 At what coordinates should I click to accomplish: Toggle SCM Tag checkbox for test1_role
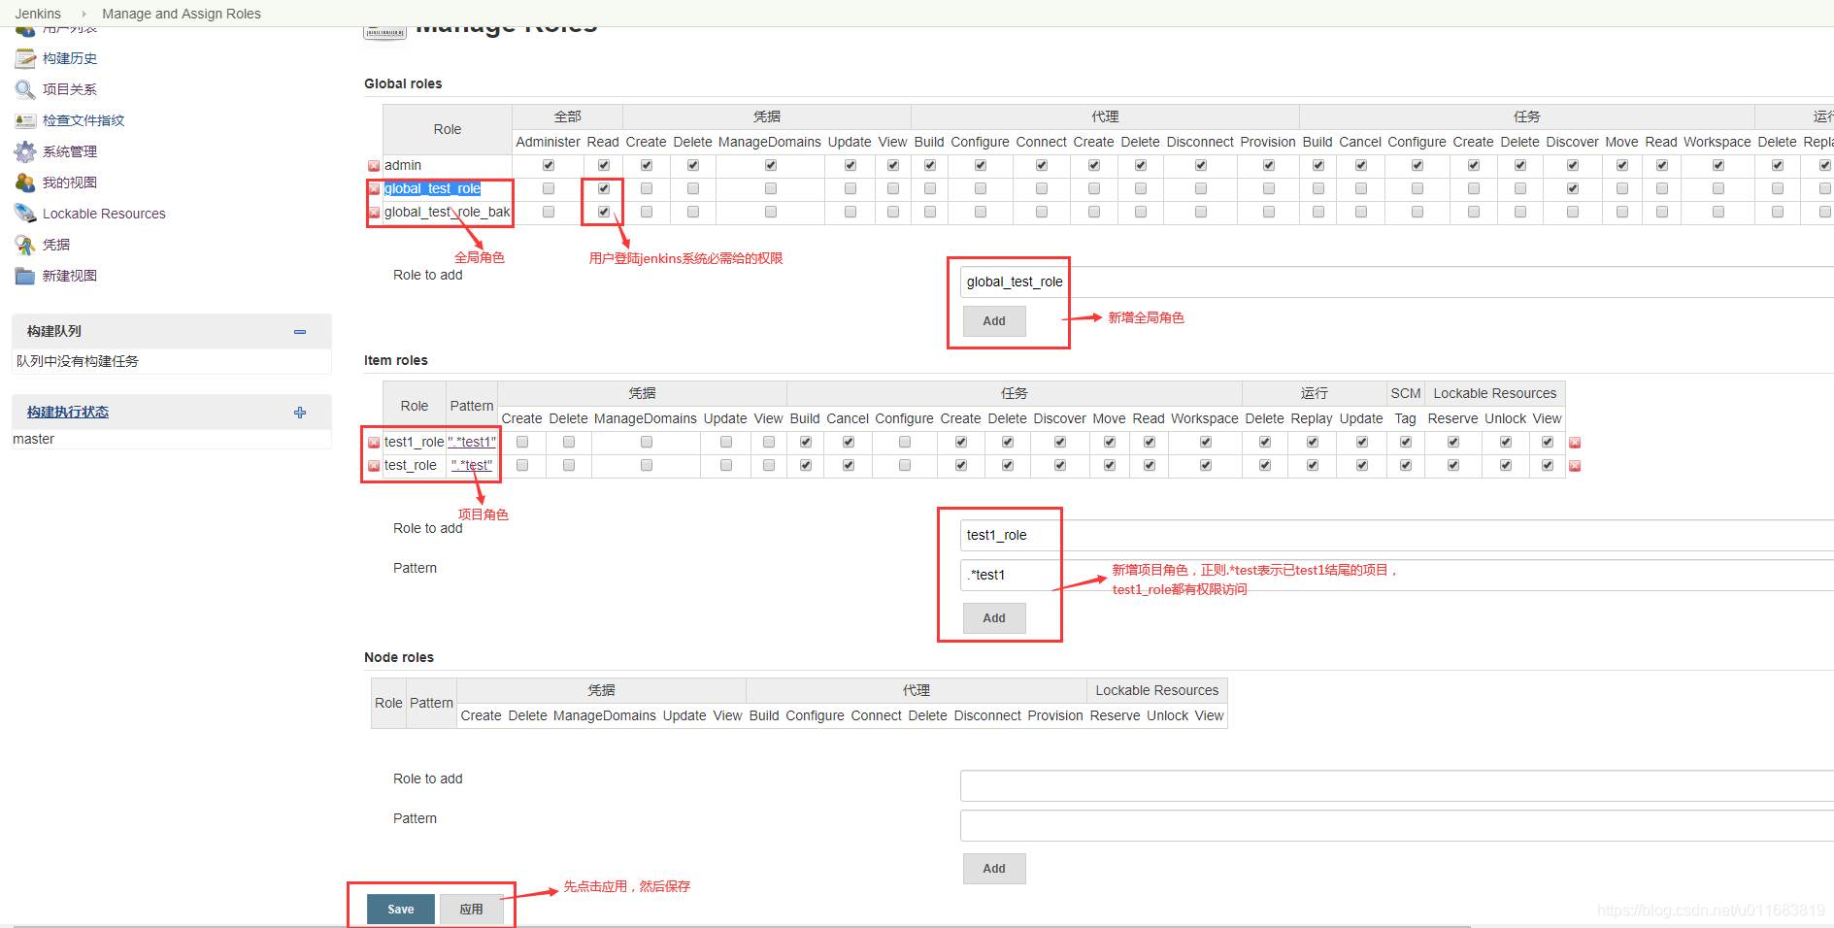pyautogui.click(x=1406, y=442)
